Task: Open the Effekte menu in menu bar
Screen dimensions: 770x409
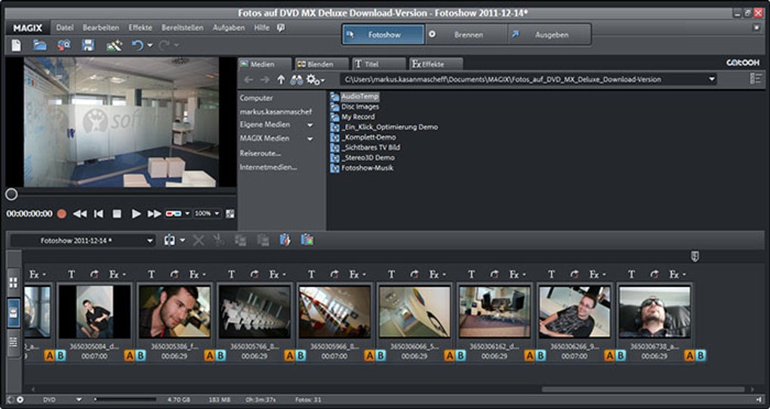Action: pyautogui.click(x=140, y=28)
